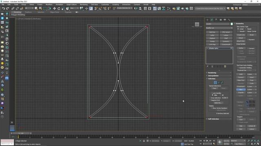Select Segment sub-object level icon
The height and width of the screenshot is (146, 261).
(x=219, y=82)
